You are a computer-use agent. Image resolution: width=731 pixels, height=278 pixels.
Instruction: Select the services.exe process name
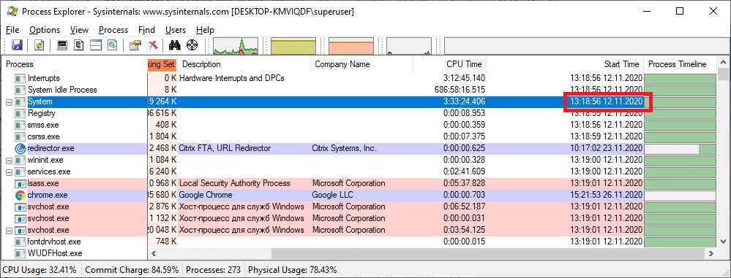49,171
